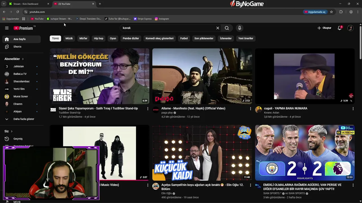
Task: Play the Melih Gökçeğe benziyorum thumbnail
Action: (x=100, y=76)
